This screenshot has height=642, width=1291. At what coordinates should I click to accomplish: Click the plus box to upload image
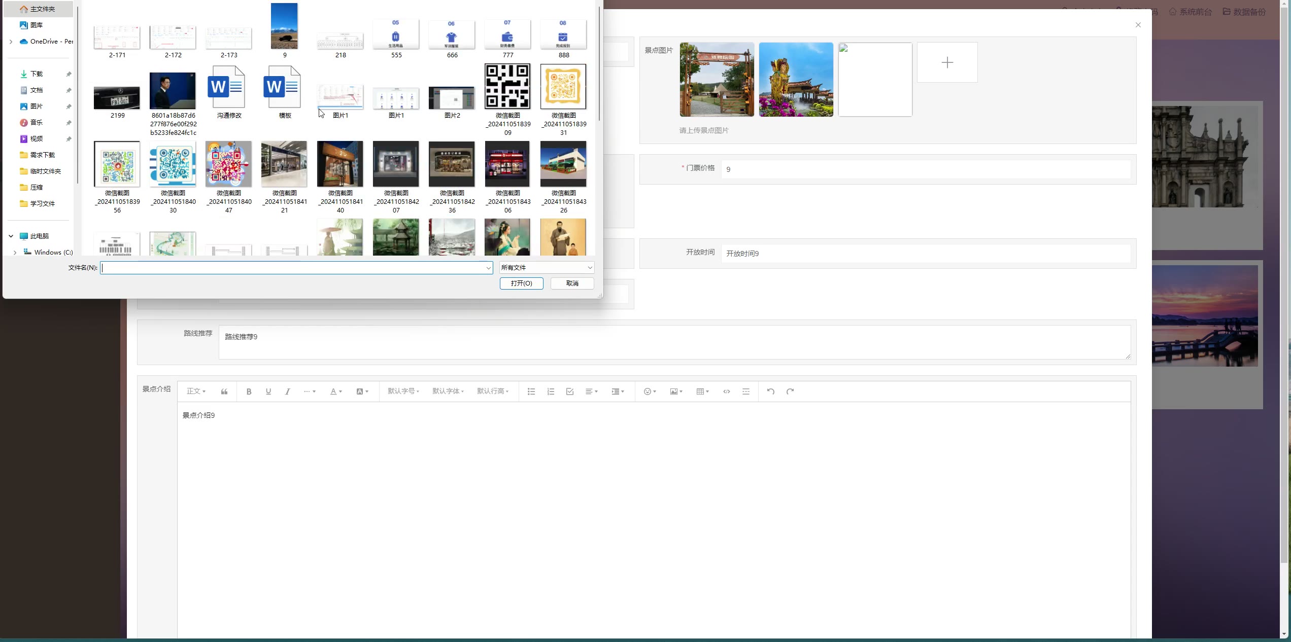click(x=946, y=62)
